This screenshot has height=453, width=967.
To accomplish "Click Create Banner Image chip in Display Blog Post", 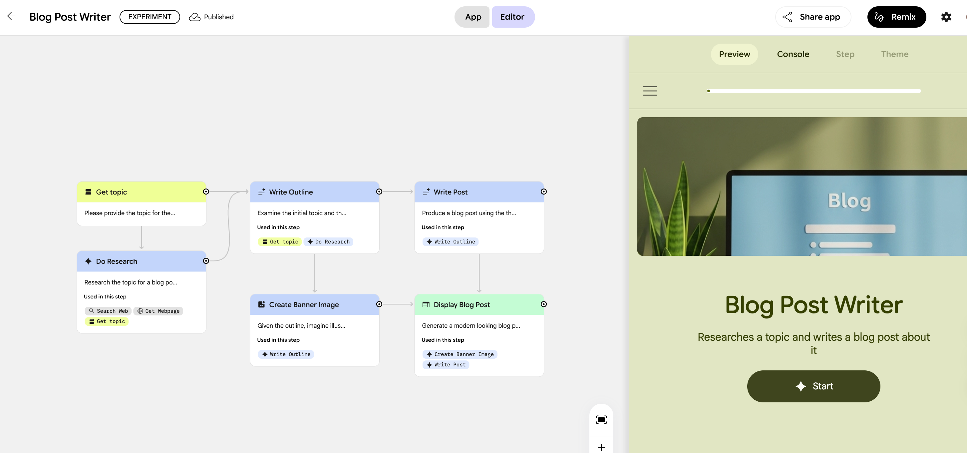I will coord(460,354).
